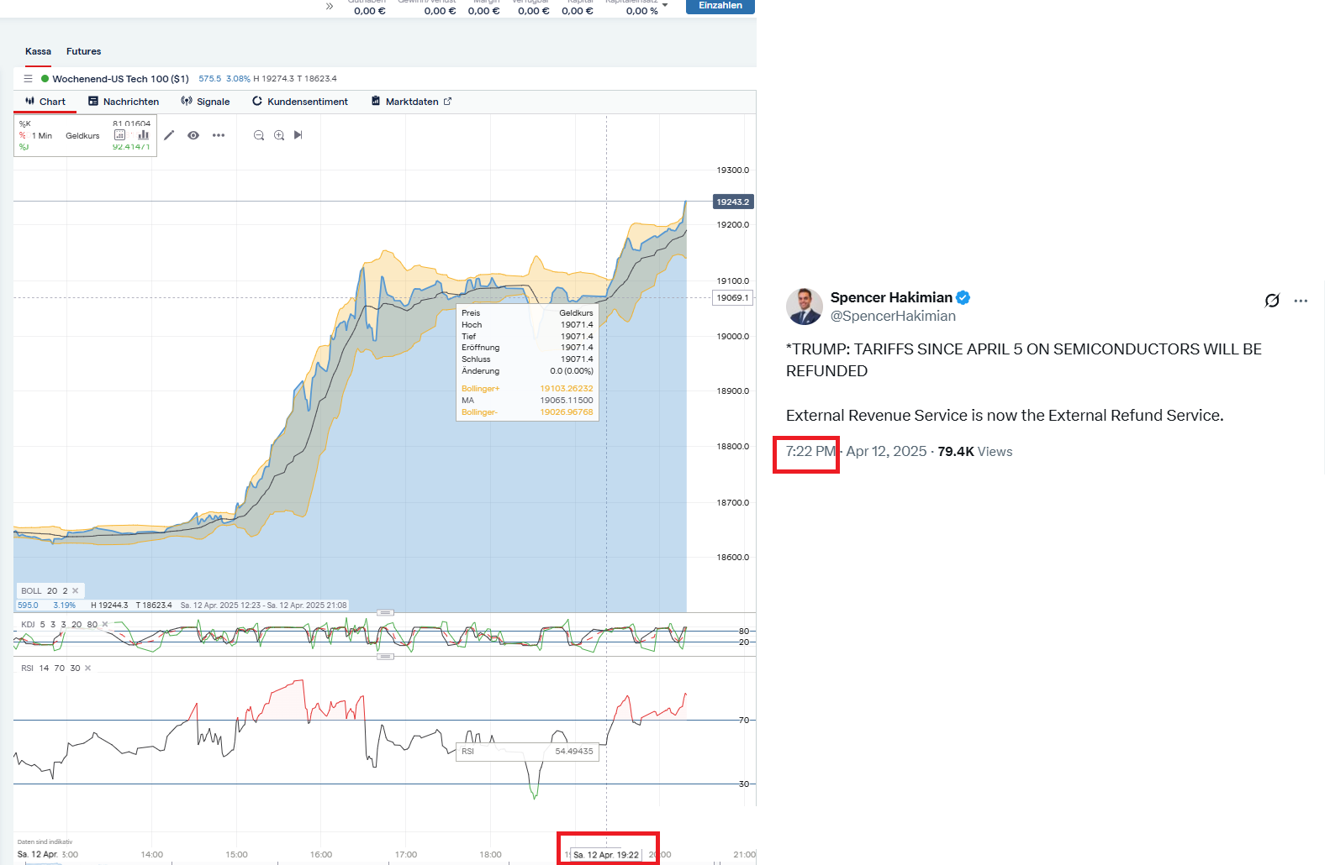Click the 18600.0 price axis label
Viewport: 1330px width, 865px height.
[x=732, y=558]
